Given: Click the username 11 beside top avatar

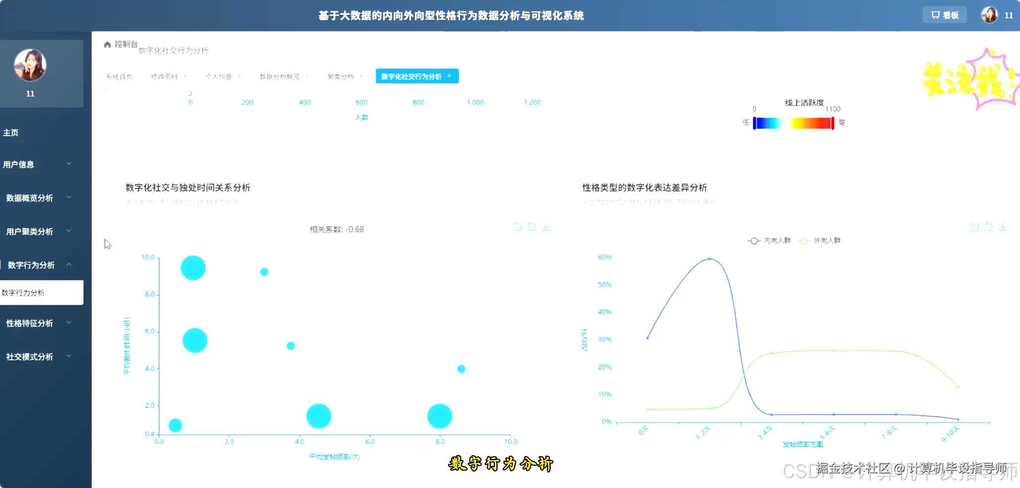Looking at the screenshot, I should pyautogui.click(x=1009, y=15).
